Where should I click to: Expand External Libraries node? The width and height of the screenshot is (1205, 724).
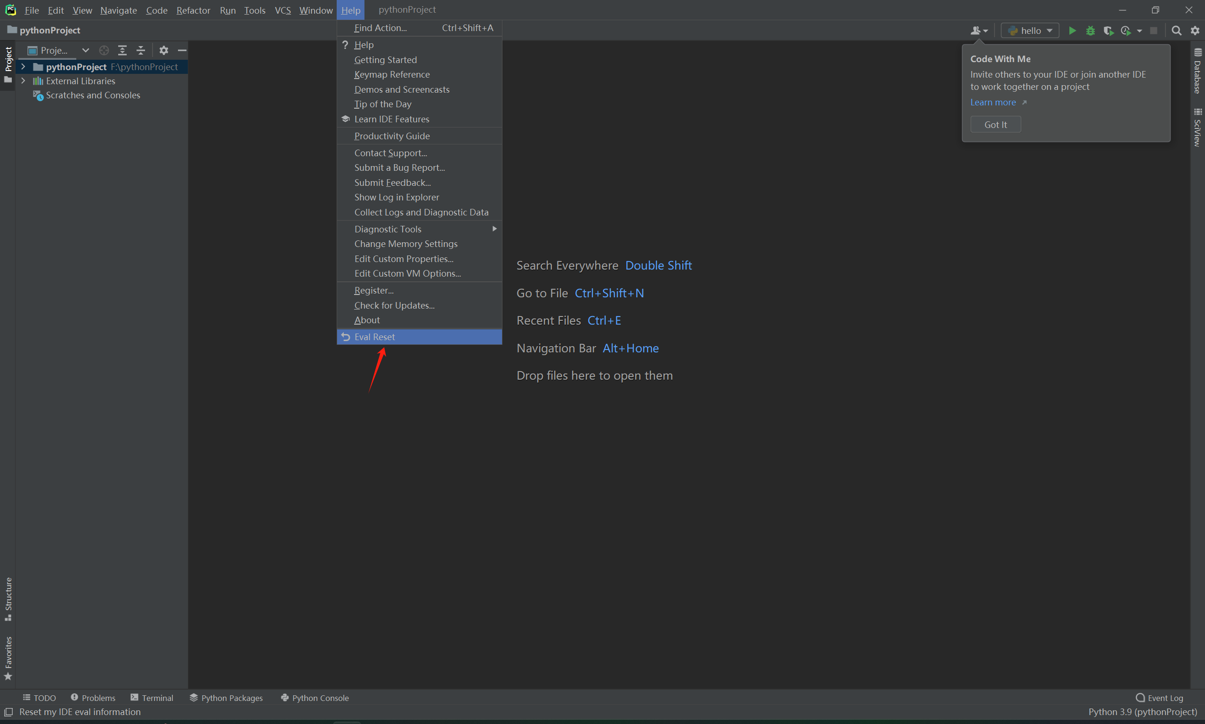click(x=23, y=81)
